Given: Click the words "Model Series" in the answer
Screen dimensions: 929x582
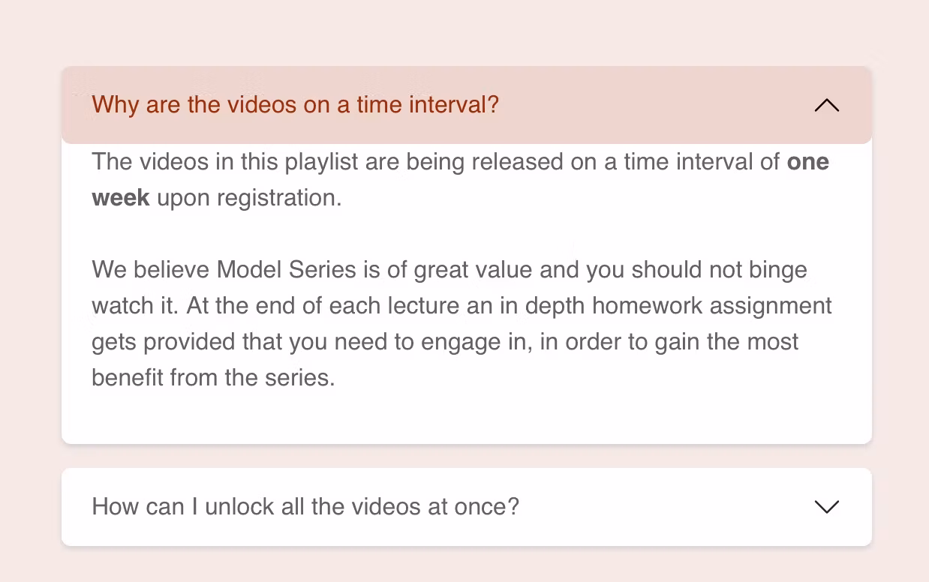Looking at the screenshot, I should click(x=286, y=270).
